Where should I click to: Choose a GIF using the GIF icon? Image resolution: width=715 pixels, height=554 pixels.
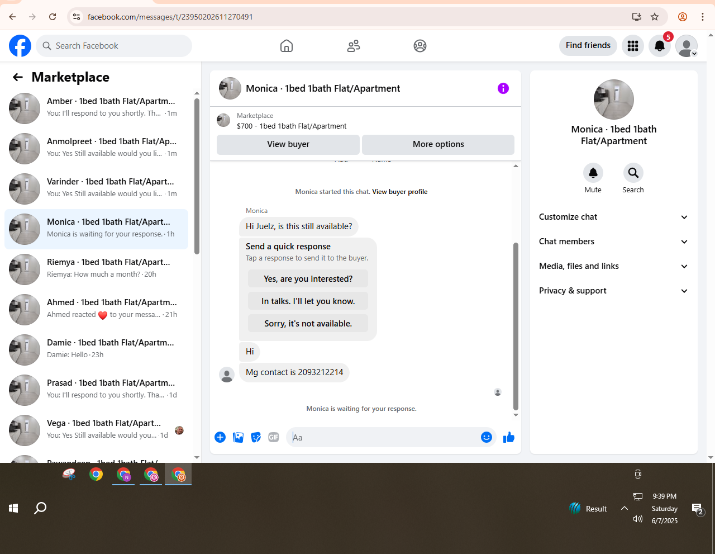pos(274,437)
